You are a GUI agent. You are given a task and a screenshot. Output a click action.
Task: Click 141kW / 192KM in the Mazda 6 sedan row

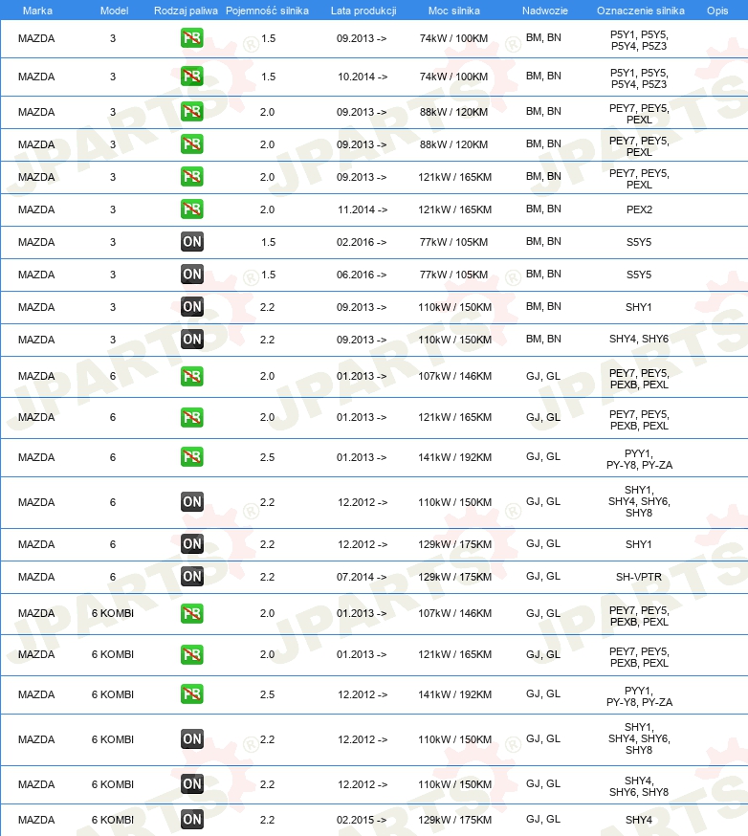pos(454,457)
